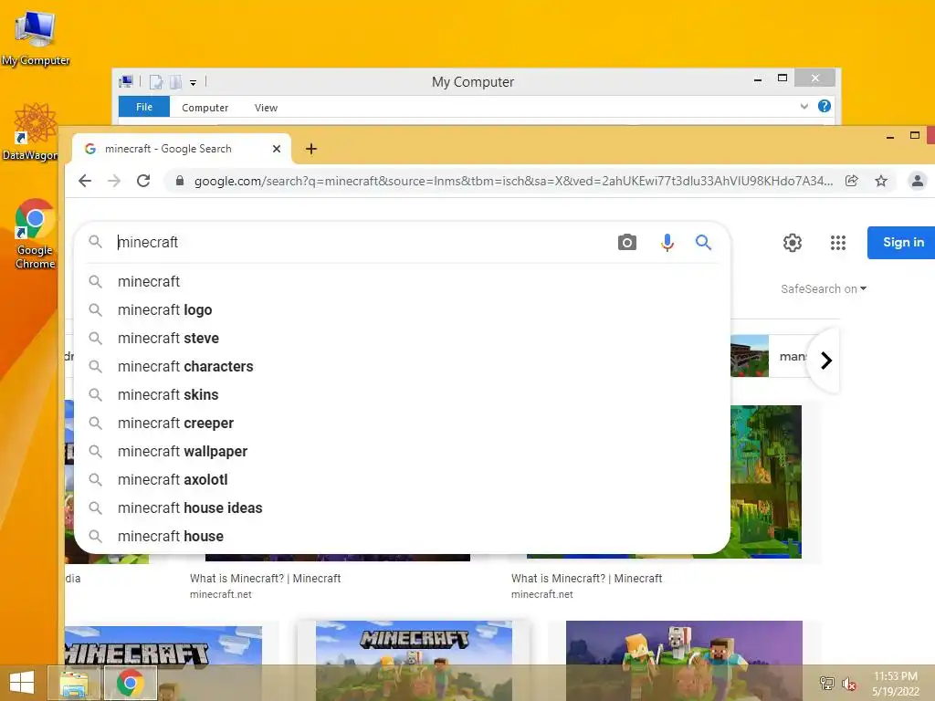Open Google Chrome desktop shortcut

pos(36,233)
